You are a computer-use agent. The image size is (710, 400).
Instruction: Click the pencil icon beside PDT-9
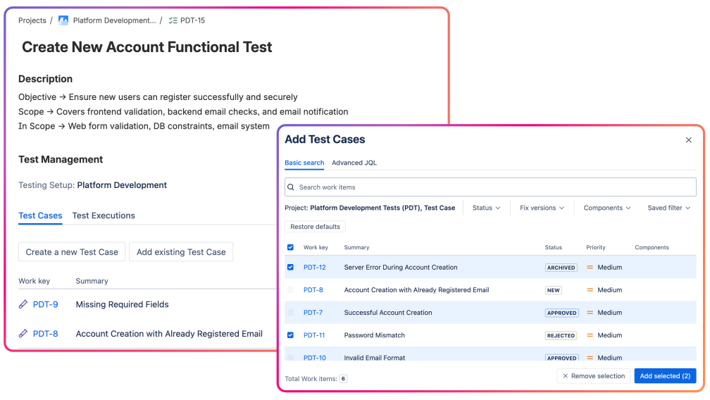(x=23, y=304)
